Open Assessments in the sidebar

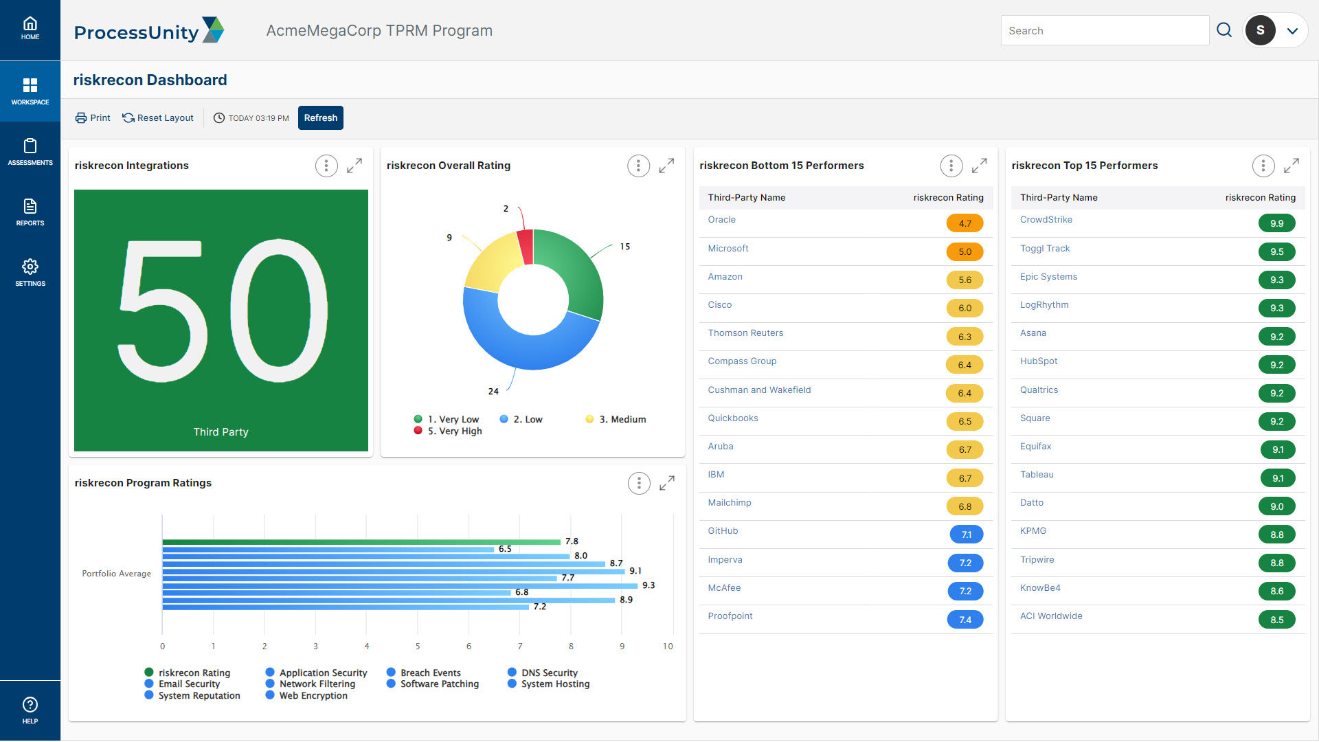[x=30, y=152]
